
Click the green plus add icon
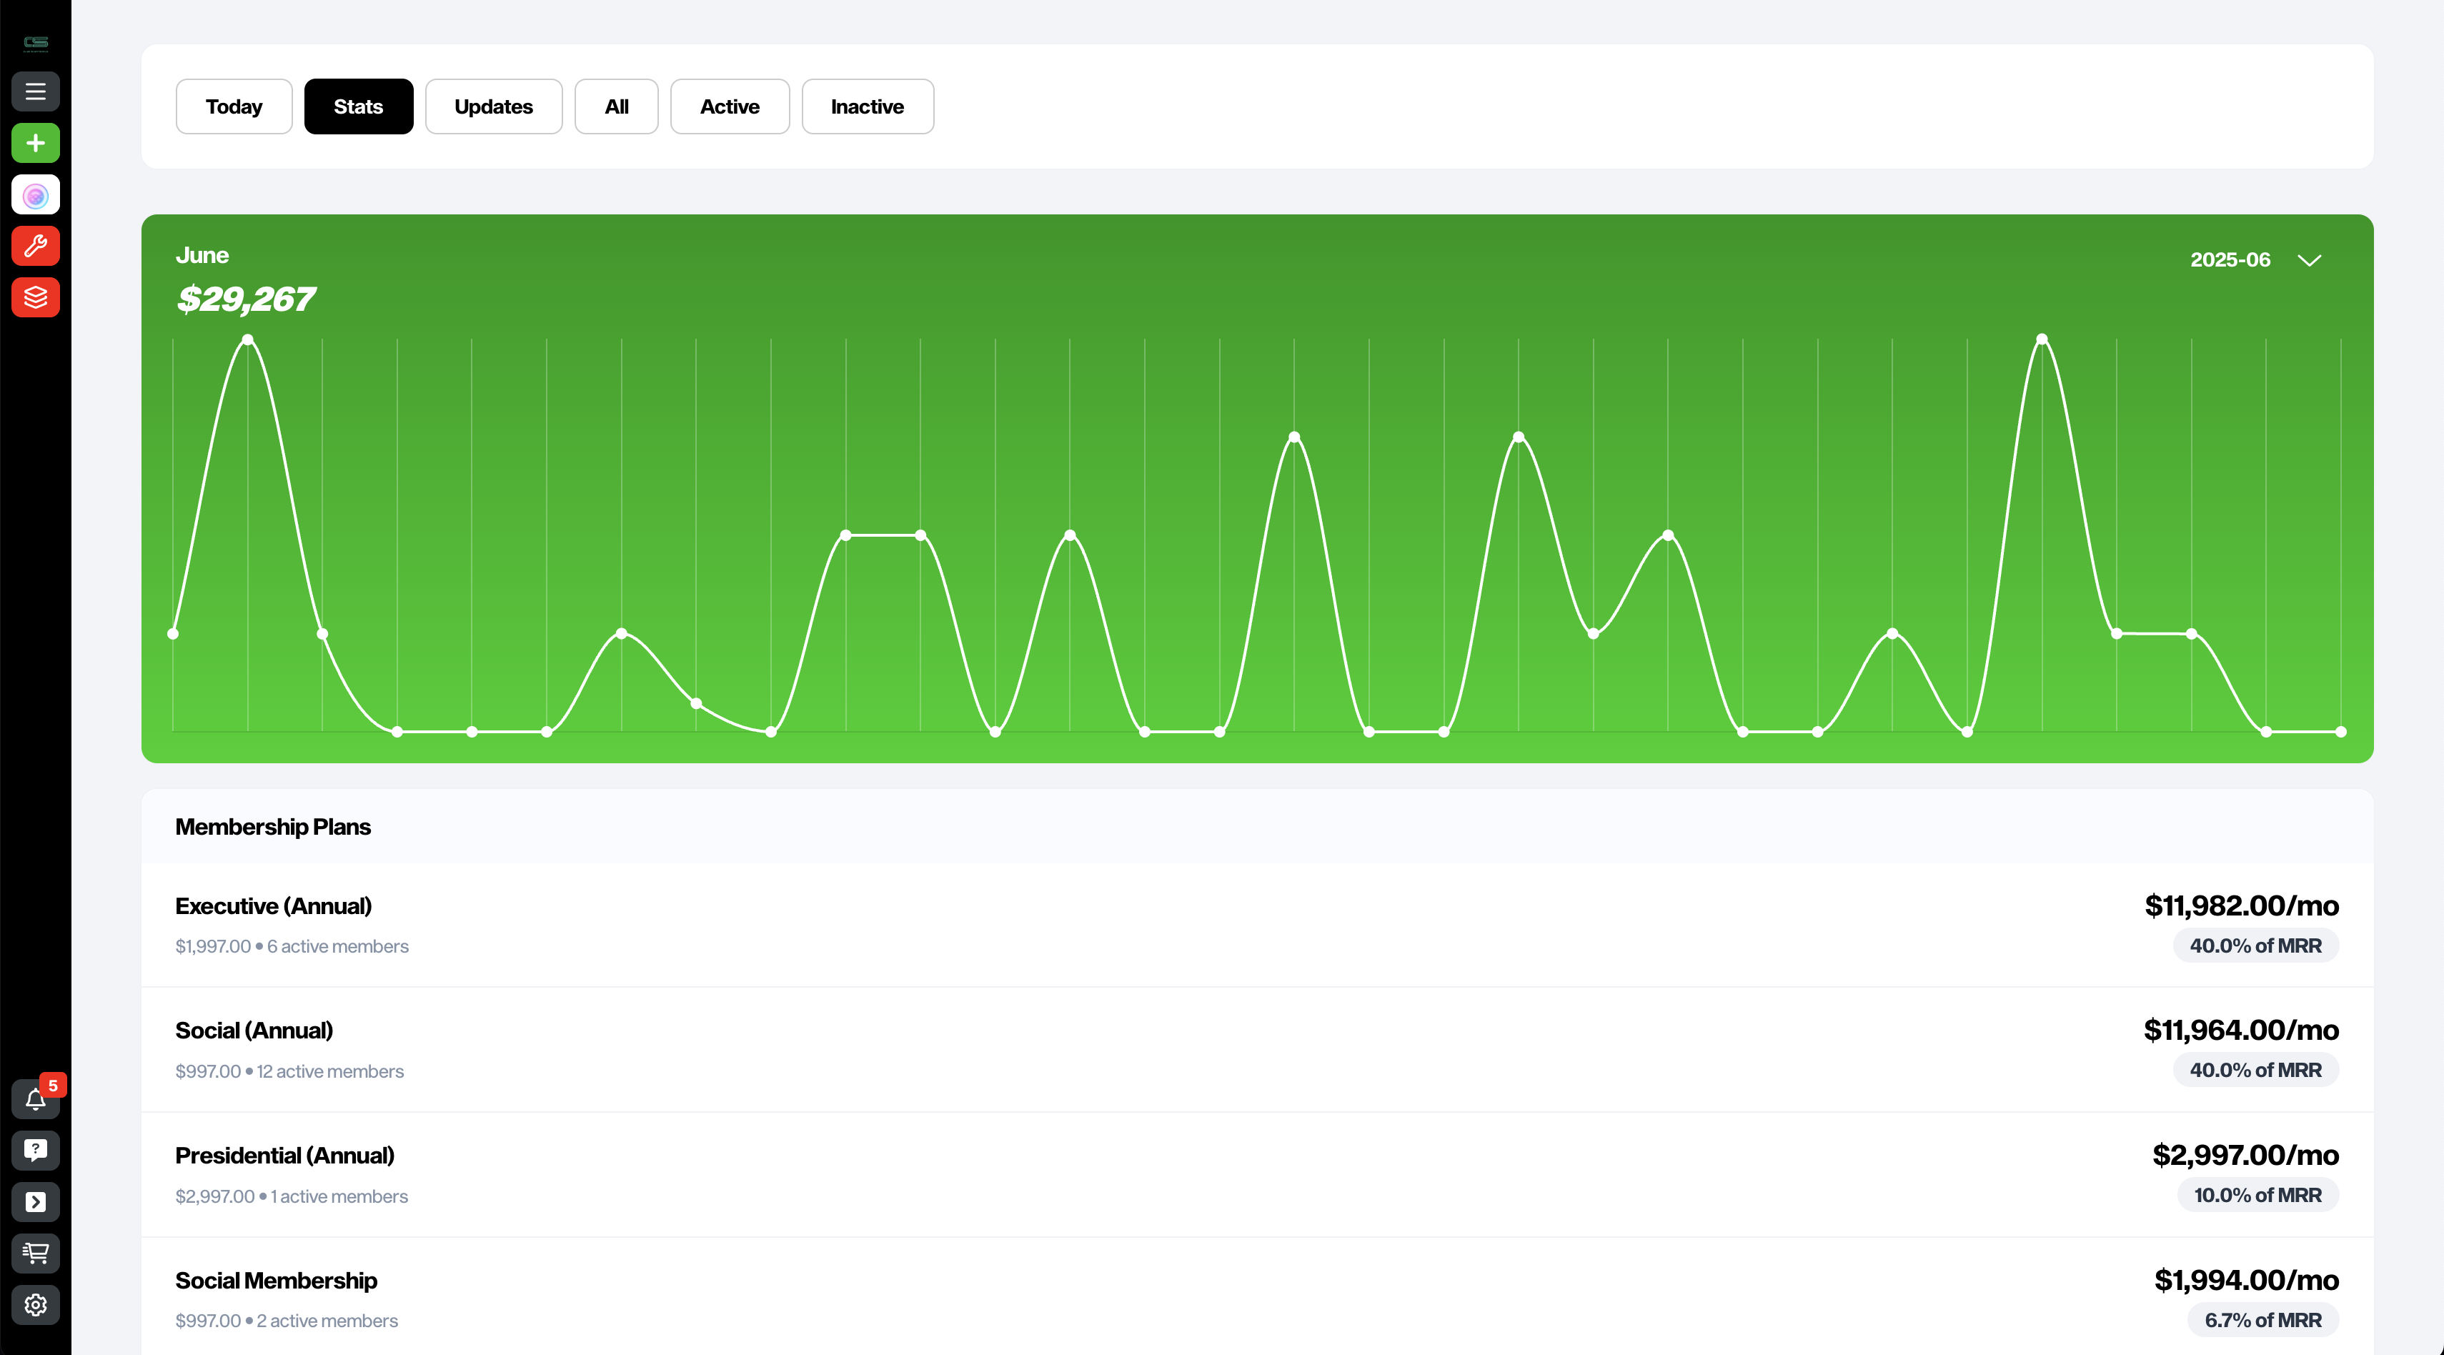coord(35,143)
